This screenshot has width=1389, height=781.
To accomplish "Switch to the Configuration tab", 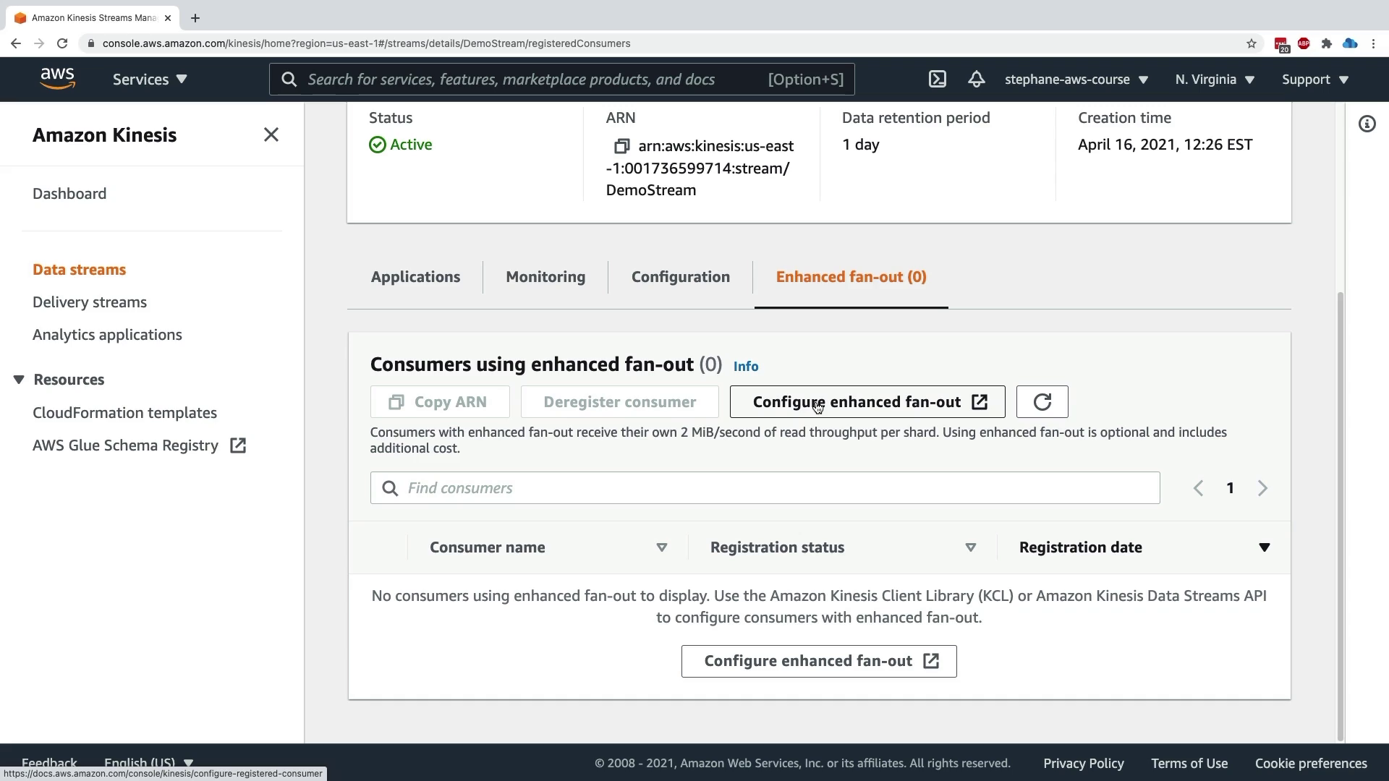I will coord(680,277).
